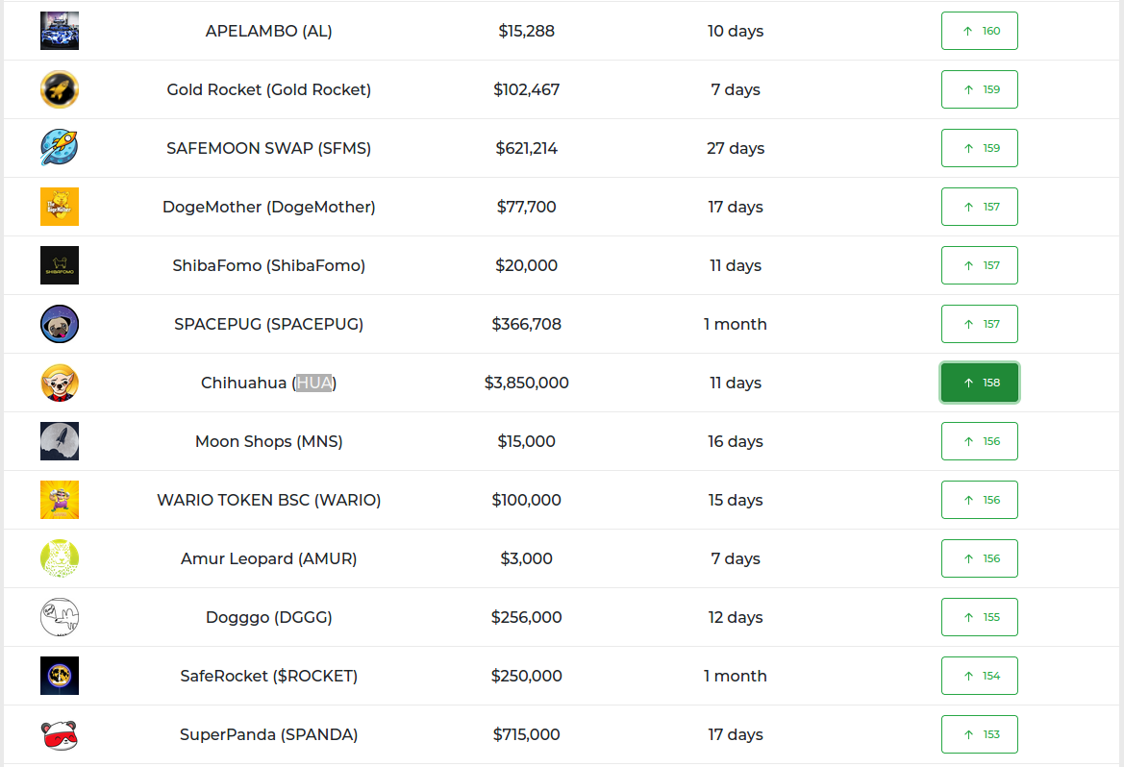Click the $15,000 market cap value
The width and height of the screenshot is (1124, 767).
click(526, 441)
